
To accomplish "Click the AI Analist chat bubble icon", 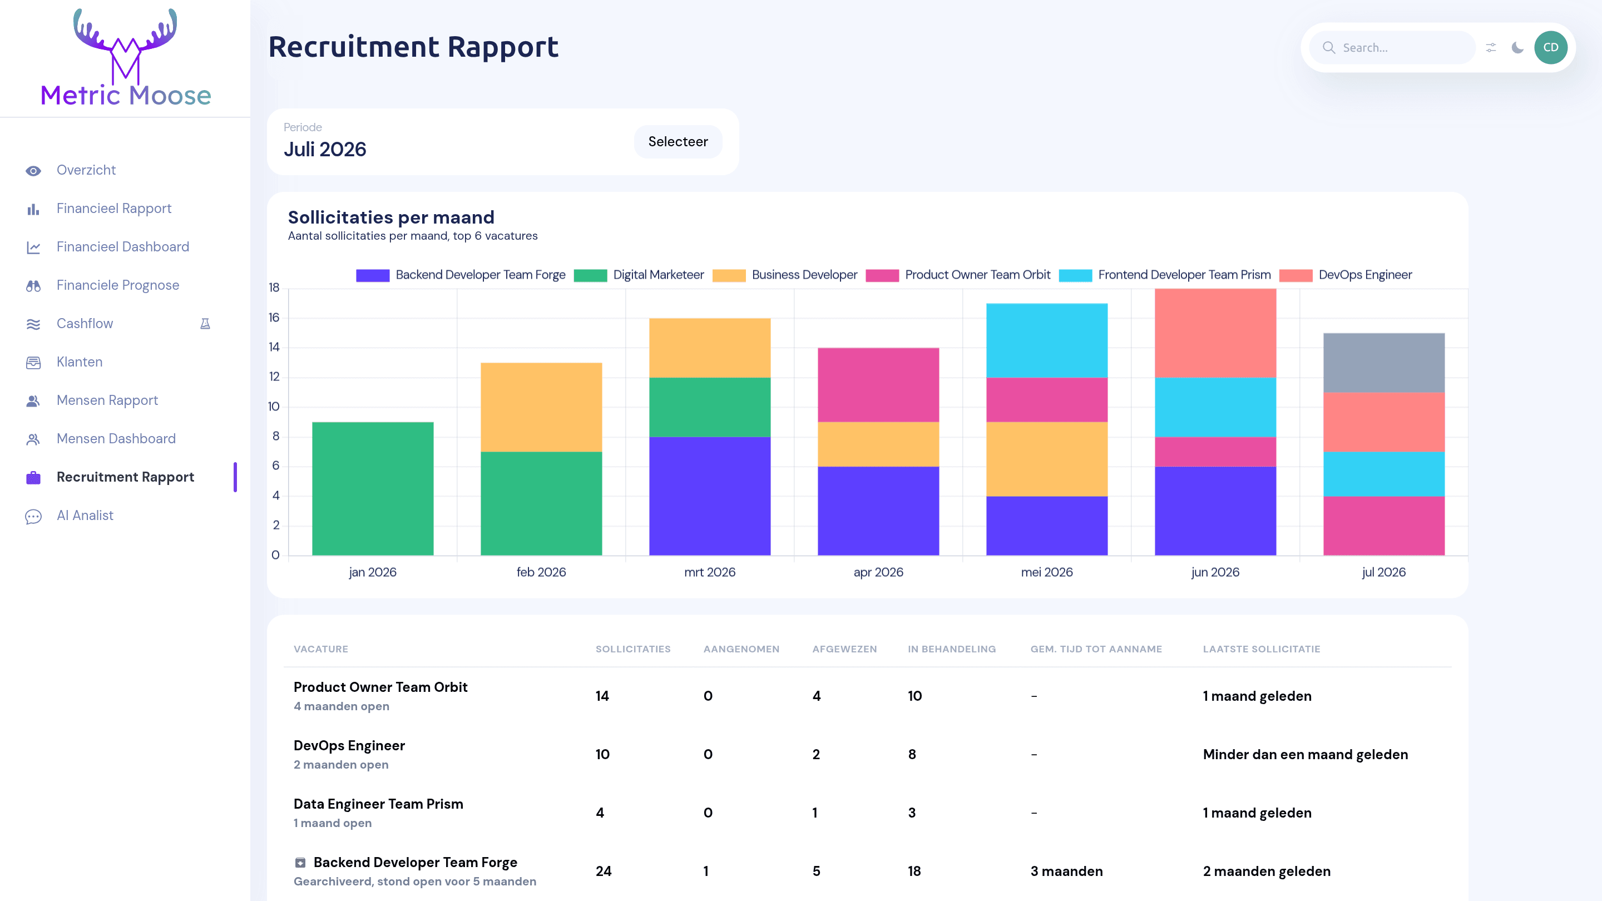I will [x=33, y=516].
